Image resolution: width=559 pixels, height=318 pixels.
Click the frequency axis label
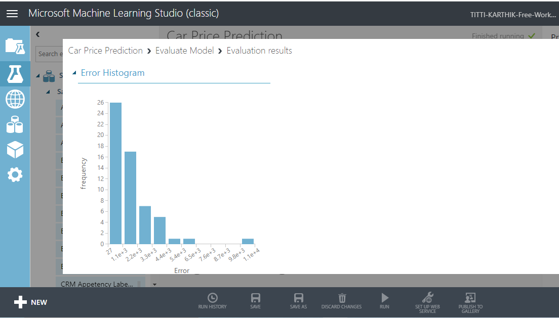pos(84,173)
